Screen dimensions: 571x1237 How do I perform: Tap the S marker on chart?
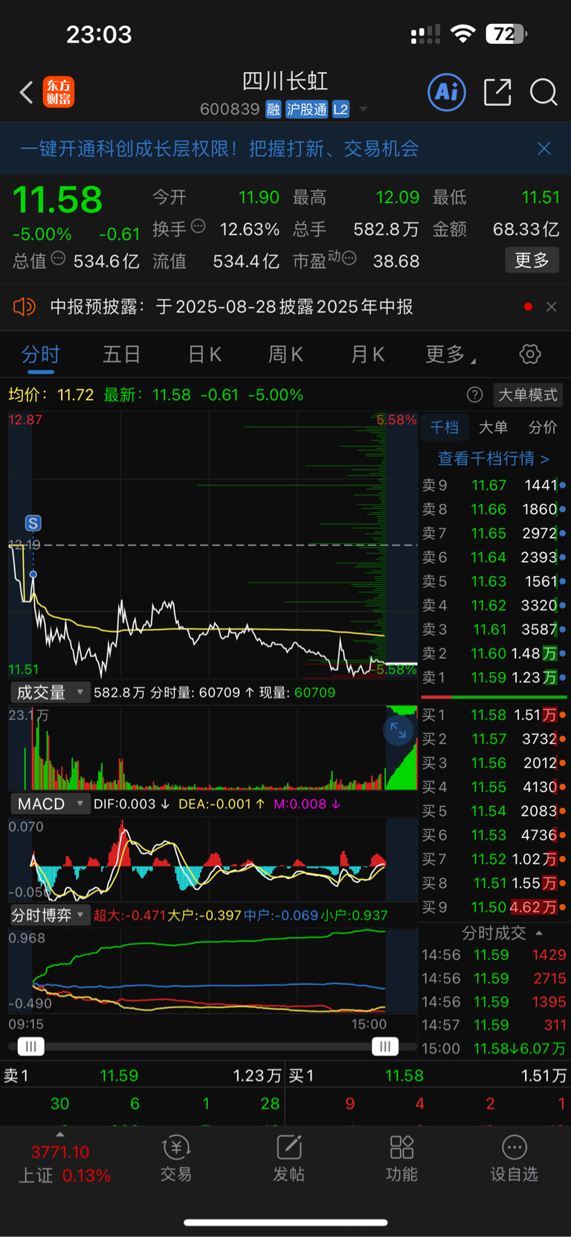tap(33, 523)
